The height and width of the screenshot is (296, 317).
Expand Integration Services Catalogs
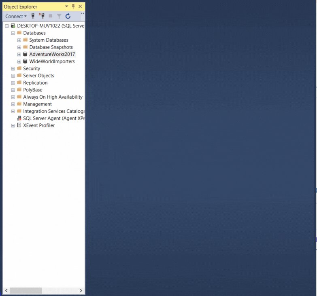(x=13, y=111)
